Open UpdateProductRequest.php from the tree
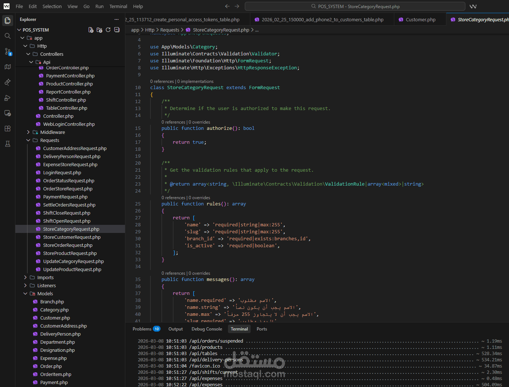The height and width of the screenshot is (387, 509). pos(72,269)
